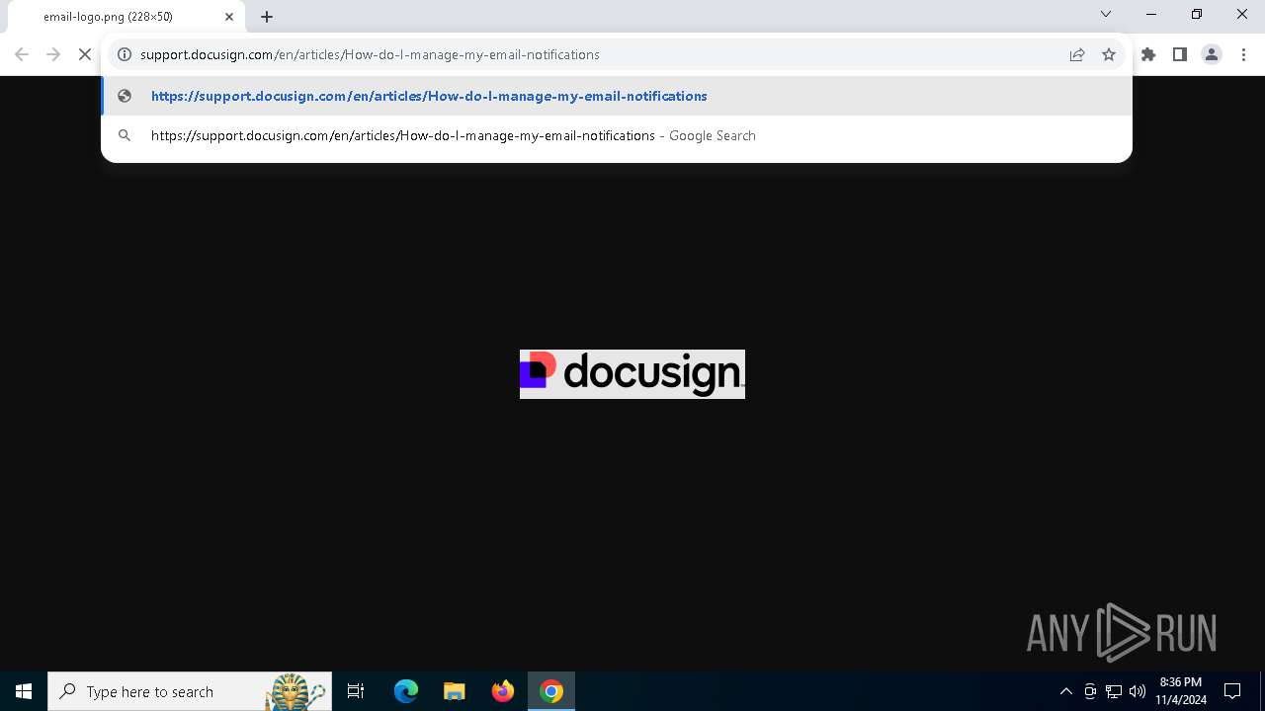Launch Microsoft Edge from taskbar
The height and width of the screenshot is (711, 1265).
point(406,691)
